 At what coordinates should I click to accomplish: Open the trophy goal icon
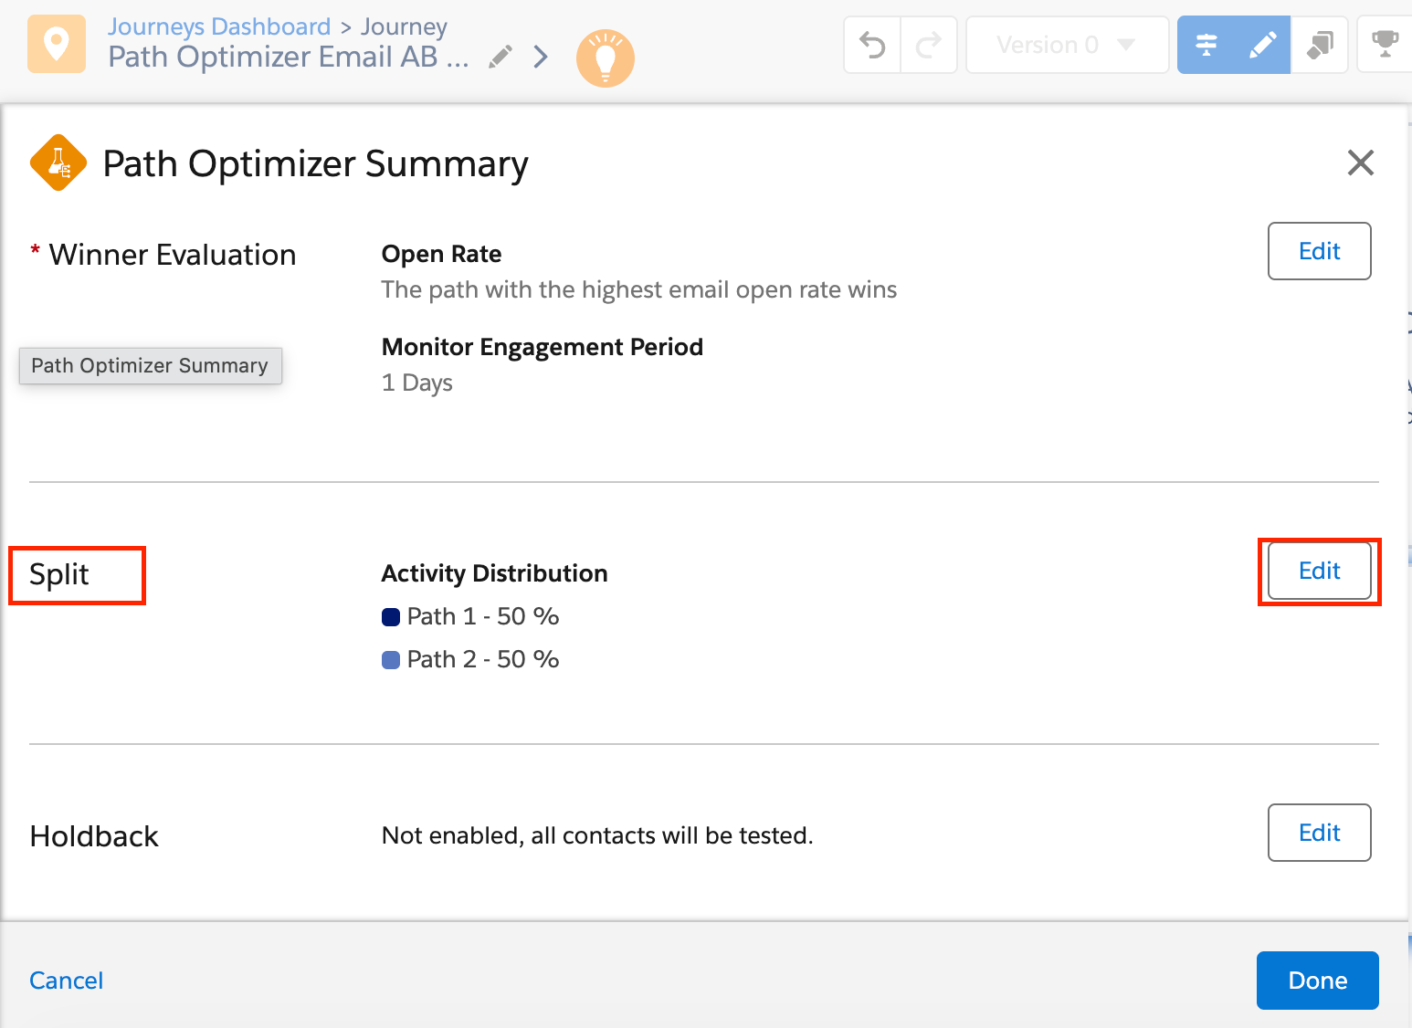pos(1385,45)
